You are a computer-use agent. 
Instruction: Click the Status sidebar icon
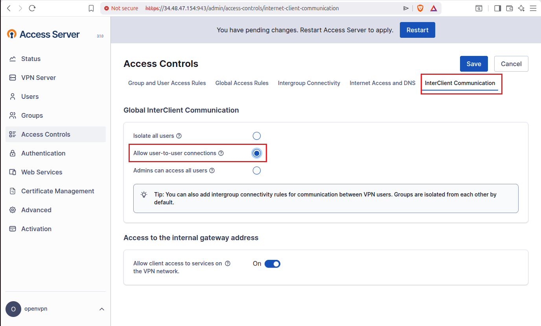click(13, 59)
